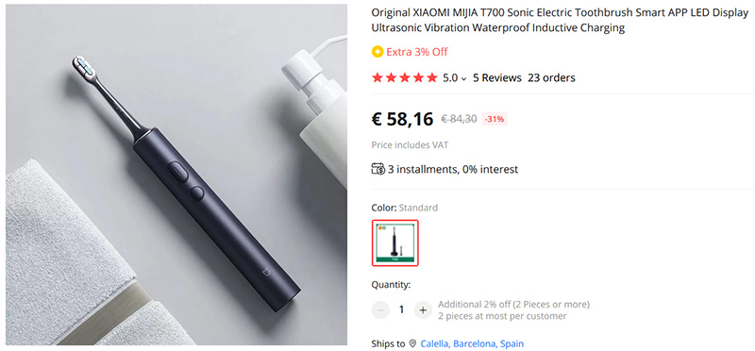Click the 23 orders text

click(x=551, y=77)
